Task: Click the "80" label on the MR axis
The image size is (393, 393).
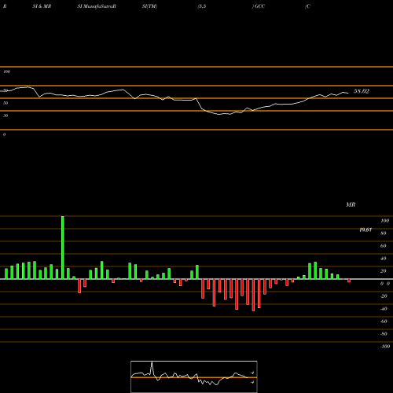Action: [x=384, y=233]
